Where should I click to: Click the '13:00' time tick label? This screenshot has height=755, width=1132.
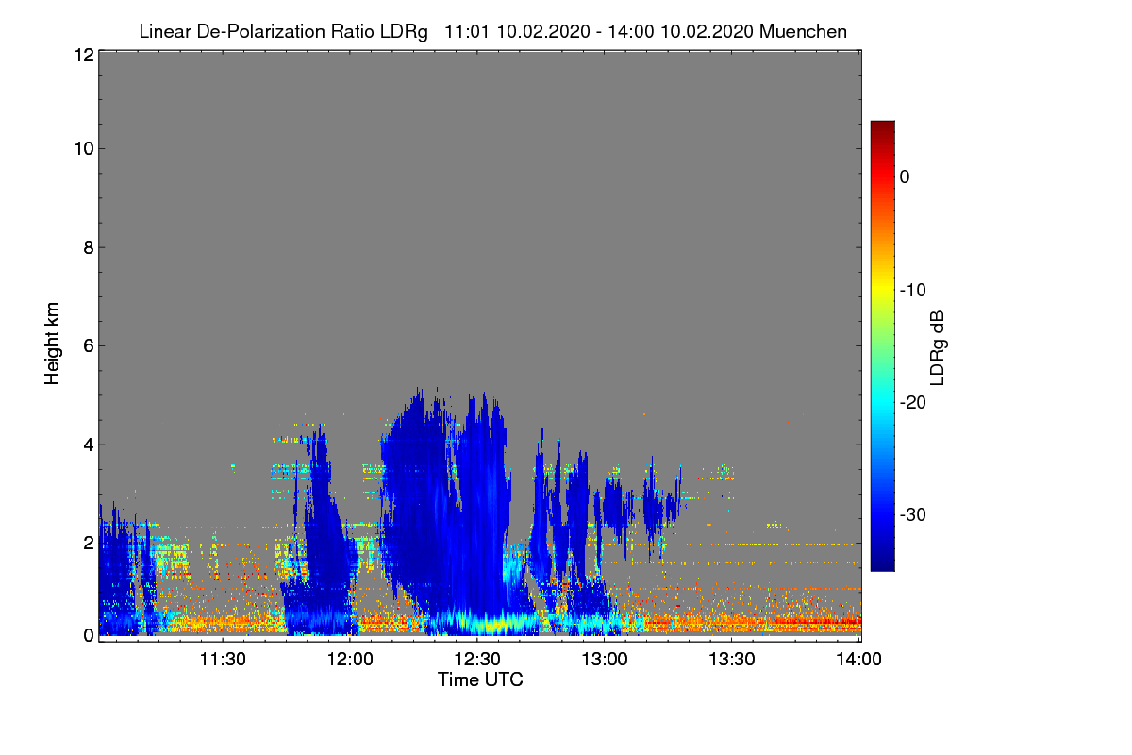click(605, 660)
